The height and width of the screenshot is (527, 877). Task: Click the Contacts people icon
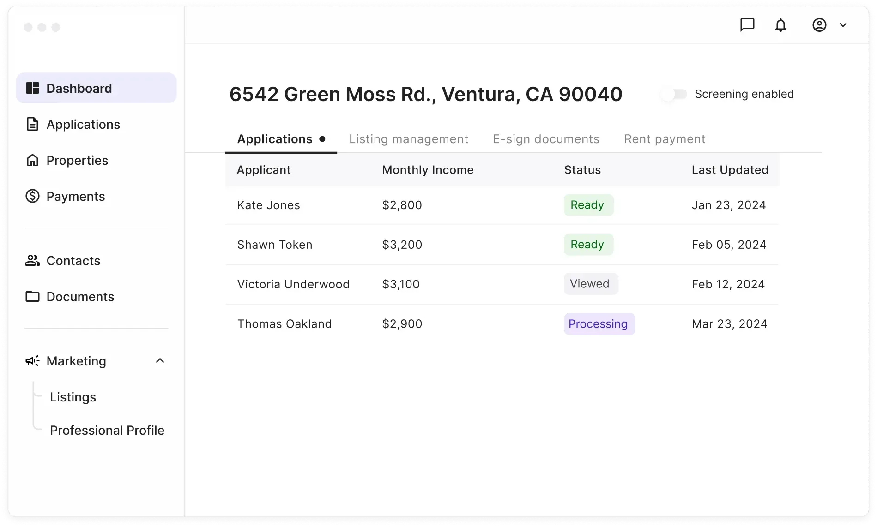pyautogui.click(x=32, y=260)
